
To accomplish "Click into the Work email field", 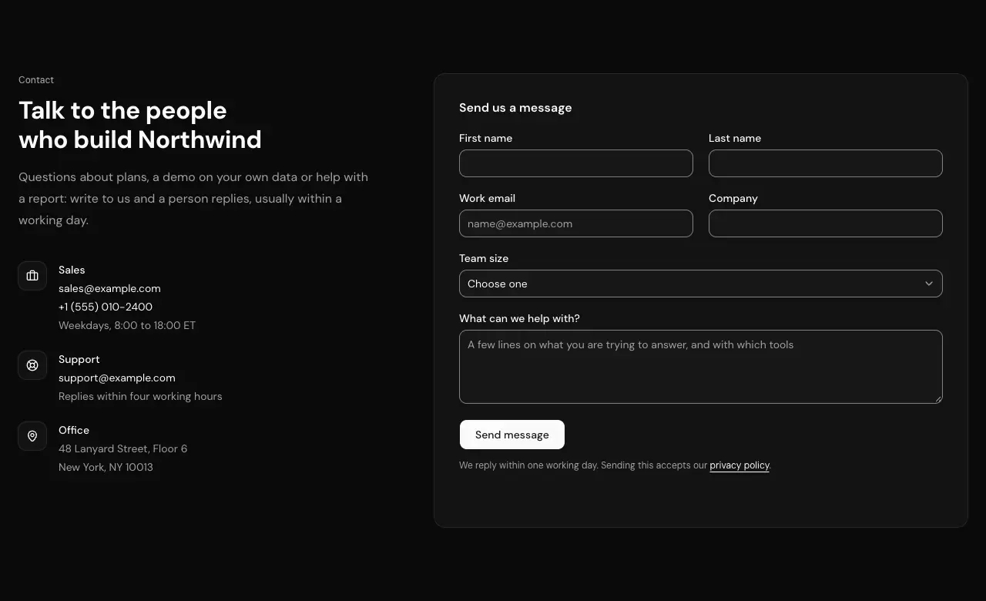I will pos(575,223).
